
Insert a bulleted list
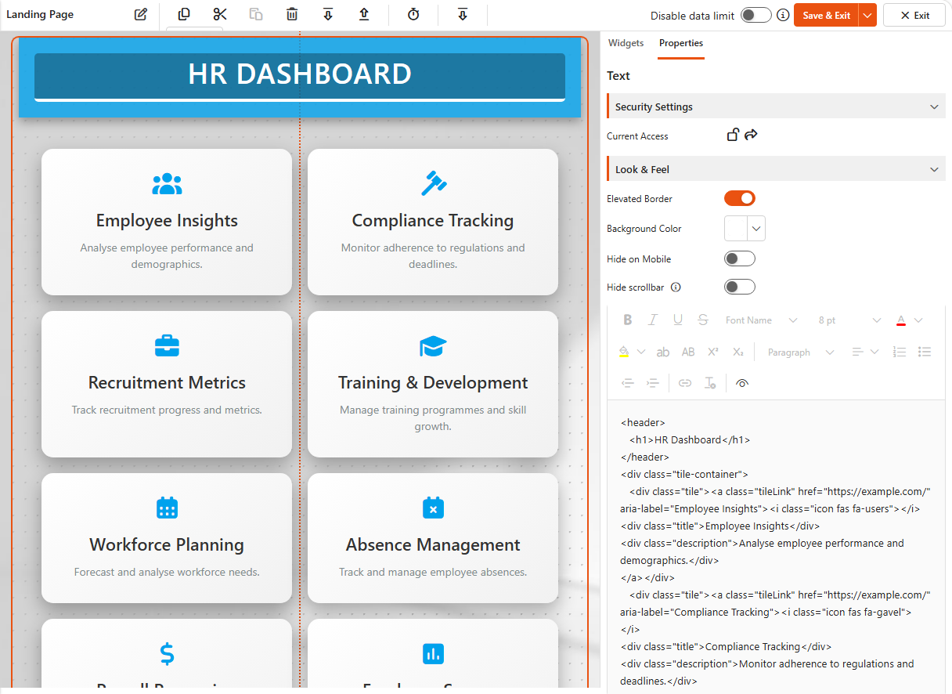925,352
